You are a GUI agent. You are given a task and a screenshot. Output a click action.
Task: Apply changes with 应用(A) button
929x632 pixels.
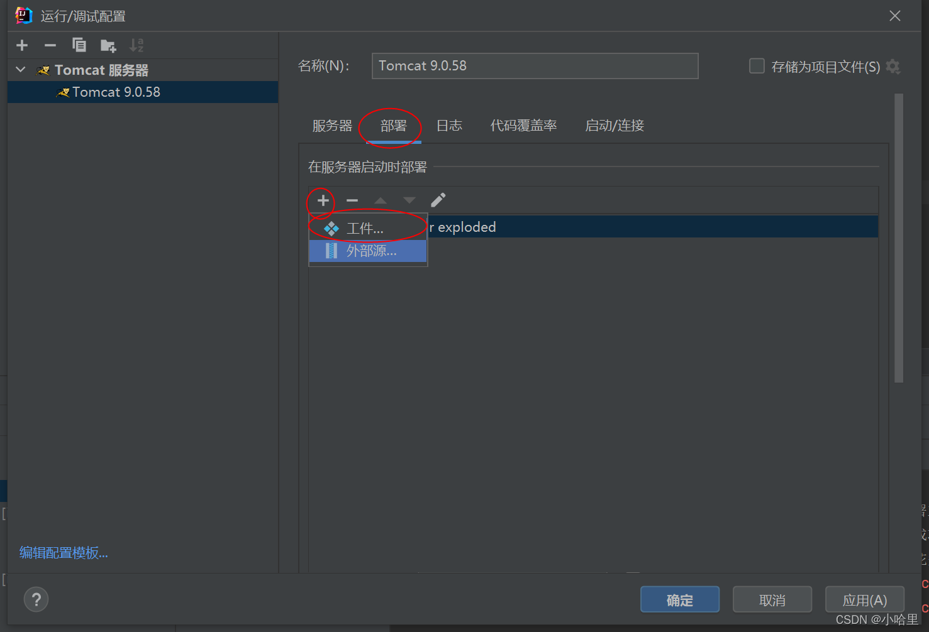click(x=865, y=600)
